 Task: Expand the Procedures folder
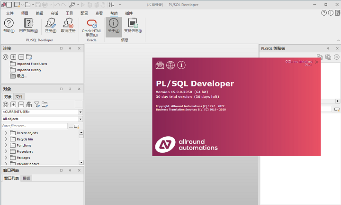[6, 151]
